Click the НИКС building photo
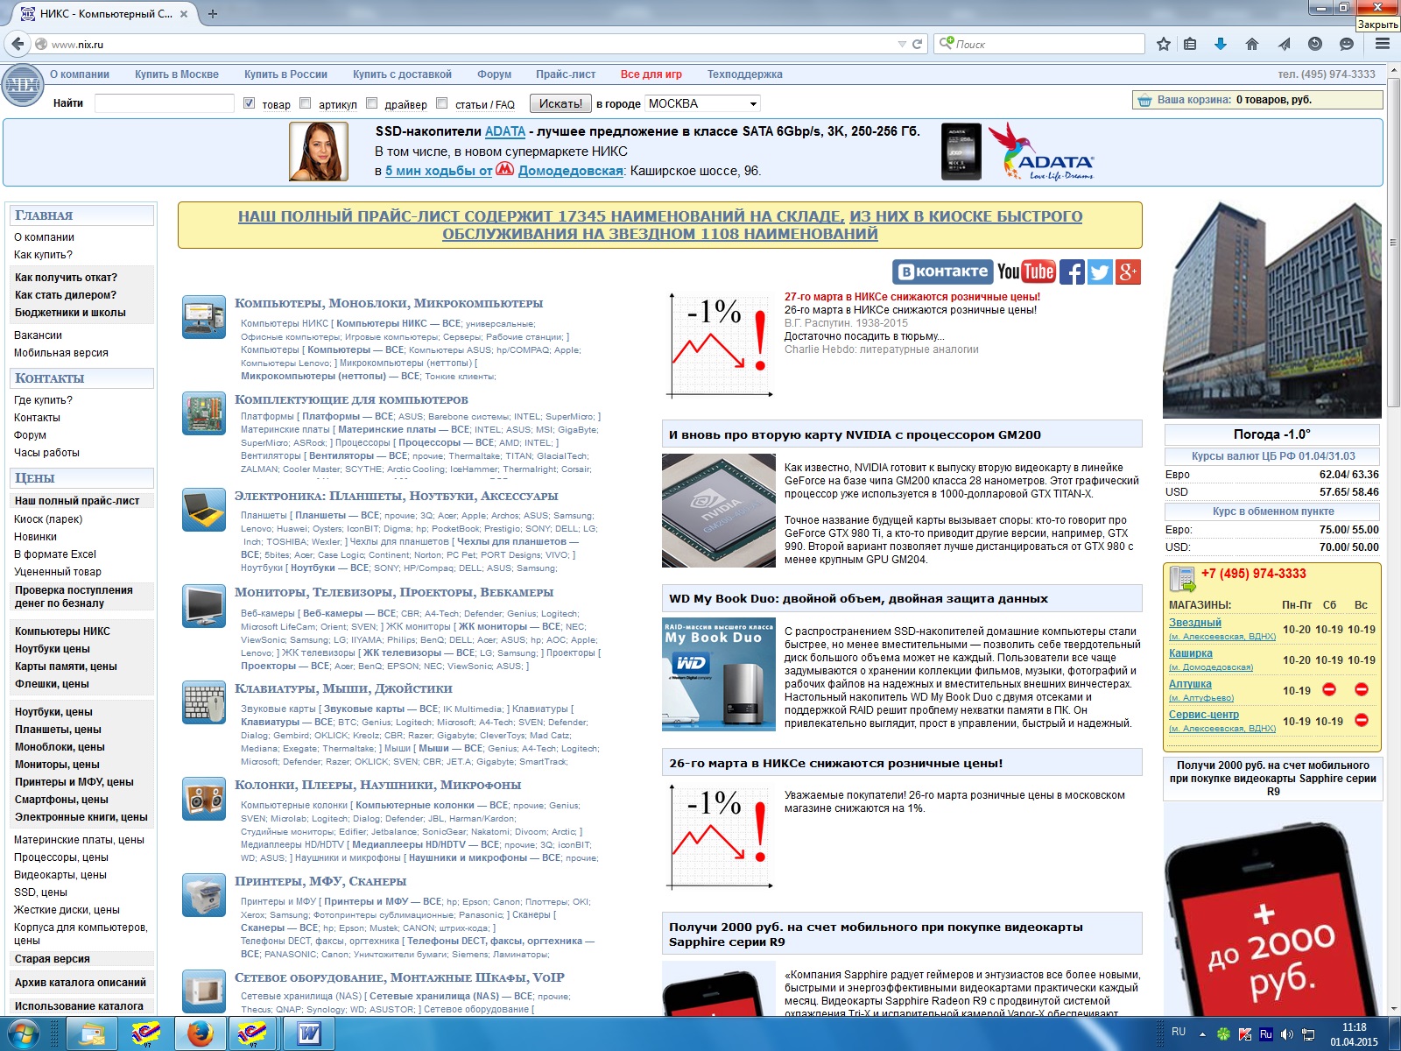Viewport: 1401px width, 1051px height. pyautogui.click(x=1272, y=310)
